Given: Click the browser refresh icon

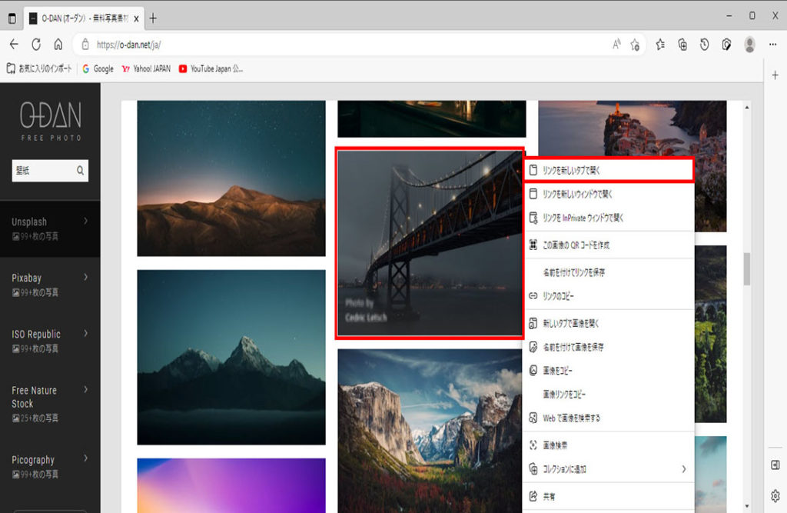Looking at the screenshot, I should 36,45.
